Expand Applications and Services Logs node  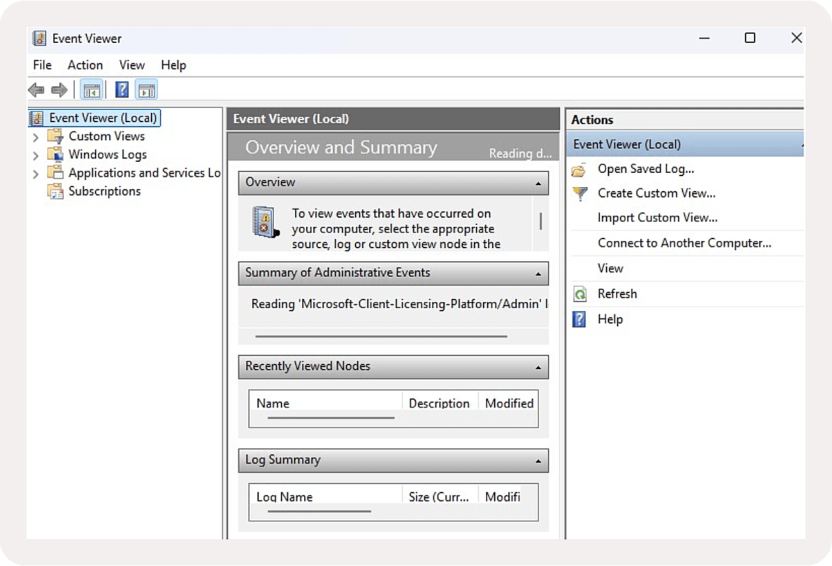pos(36,174)
